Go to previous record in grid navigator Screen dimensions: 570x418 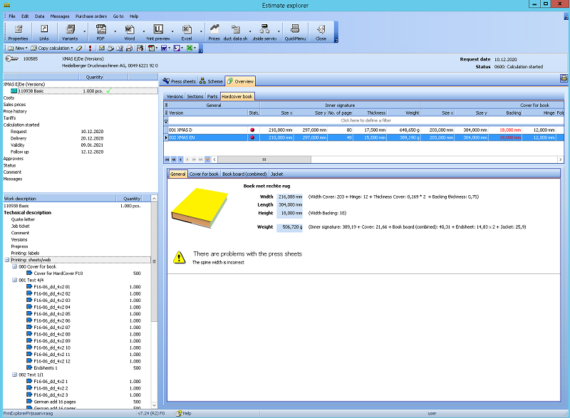point(181,160)
